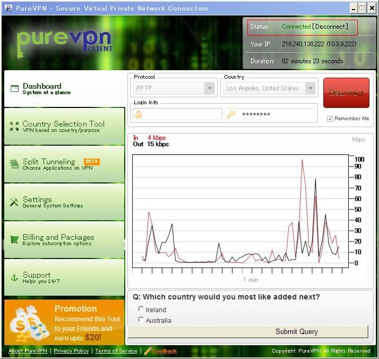Open the About PureVPN link

pos(28,351)
